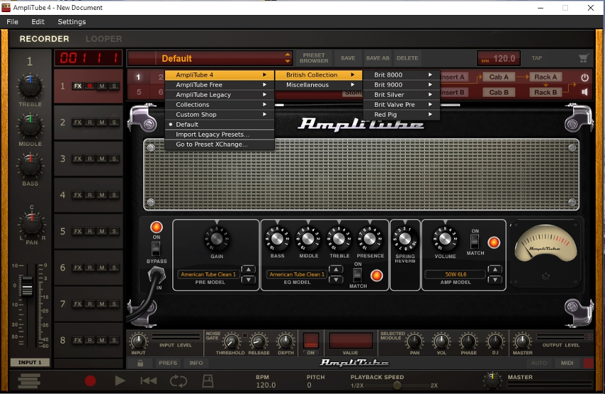This screenshot has width=605, height=394.
Task: Expand the Miscellaneous submenu
Action: (319, 85)
